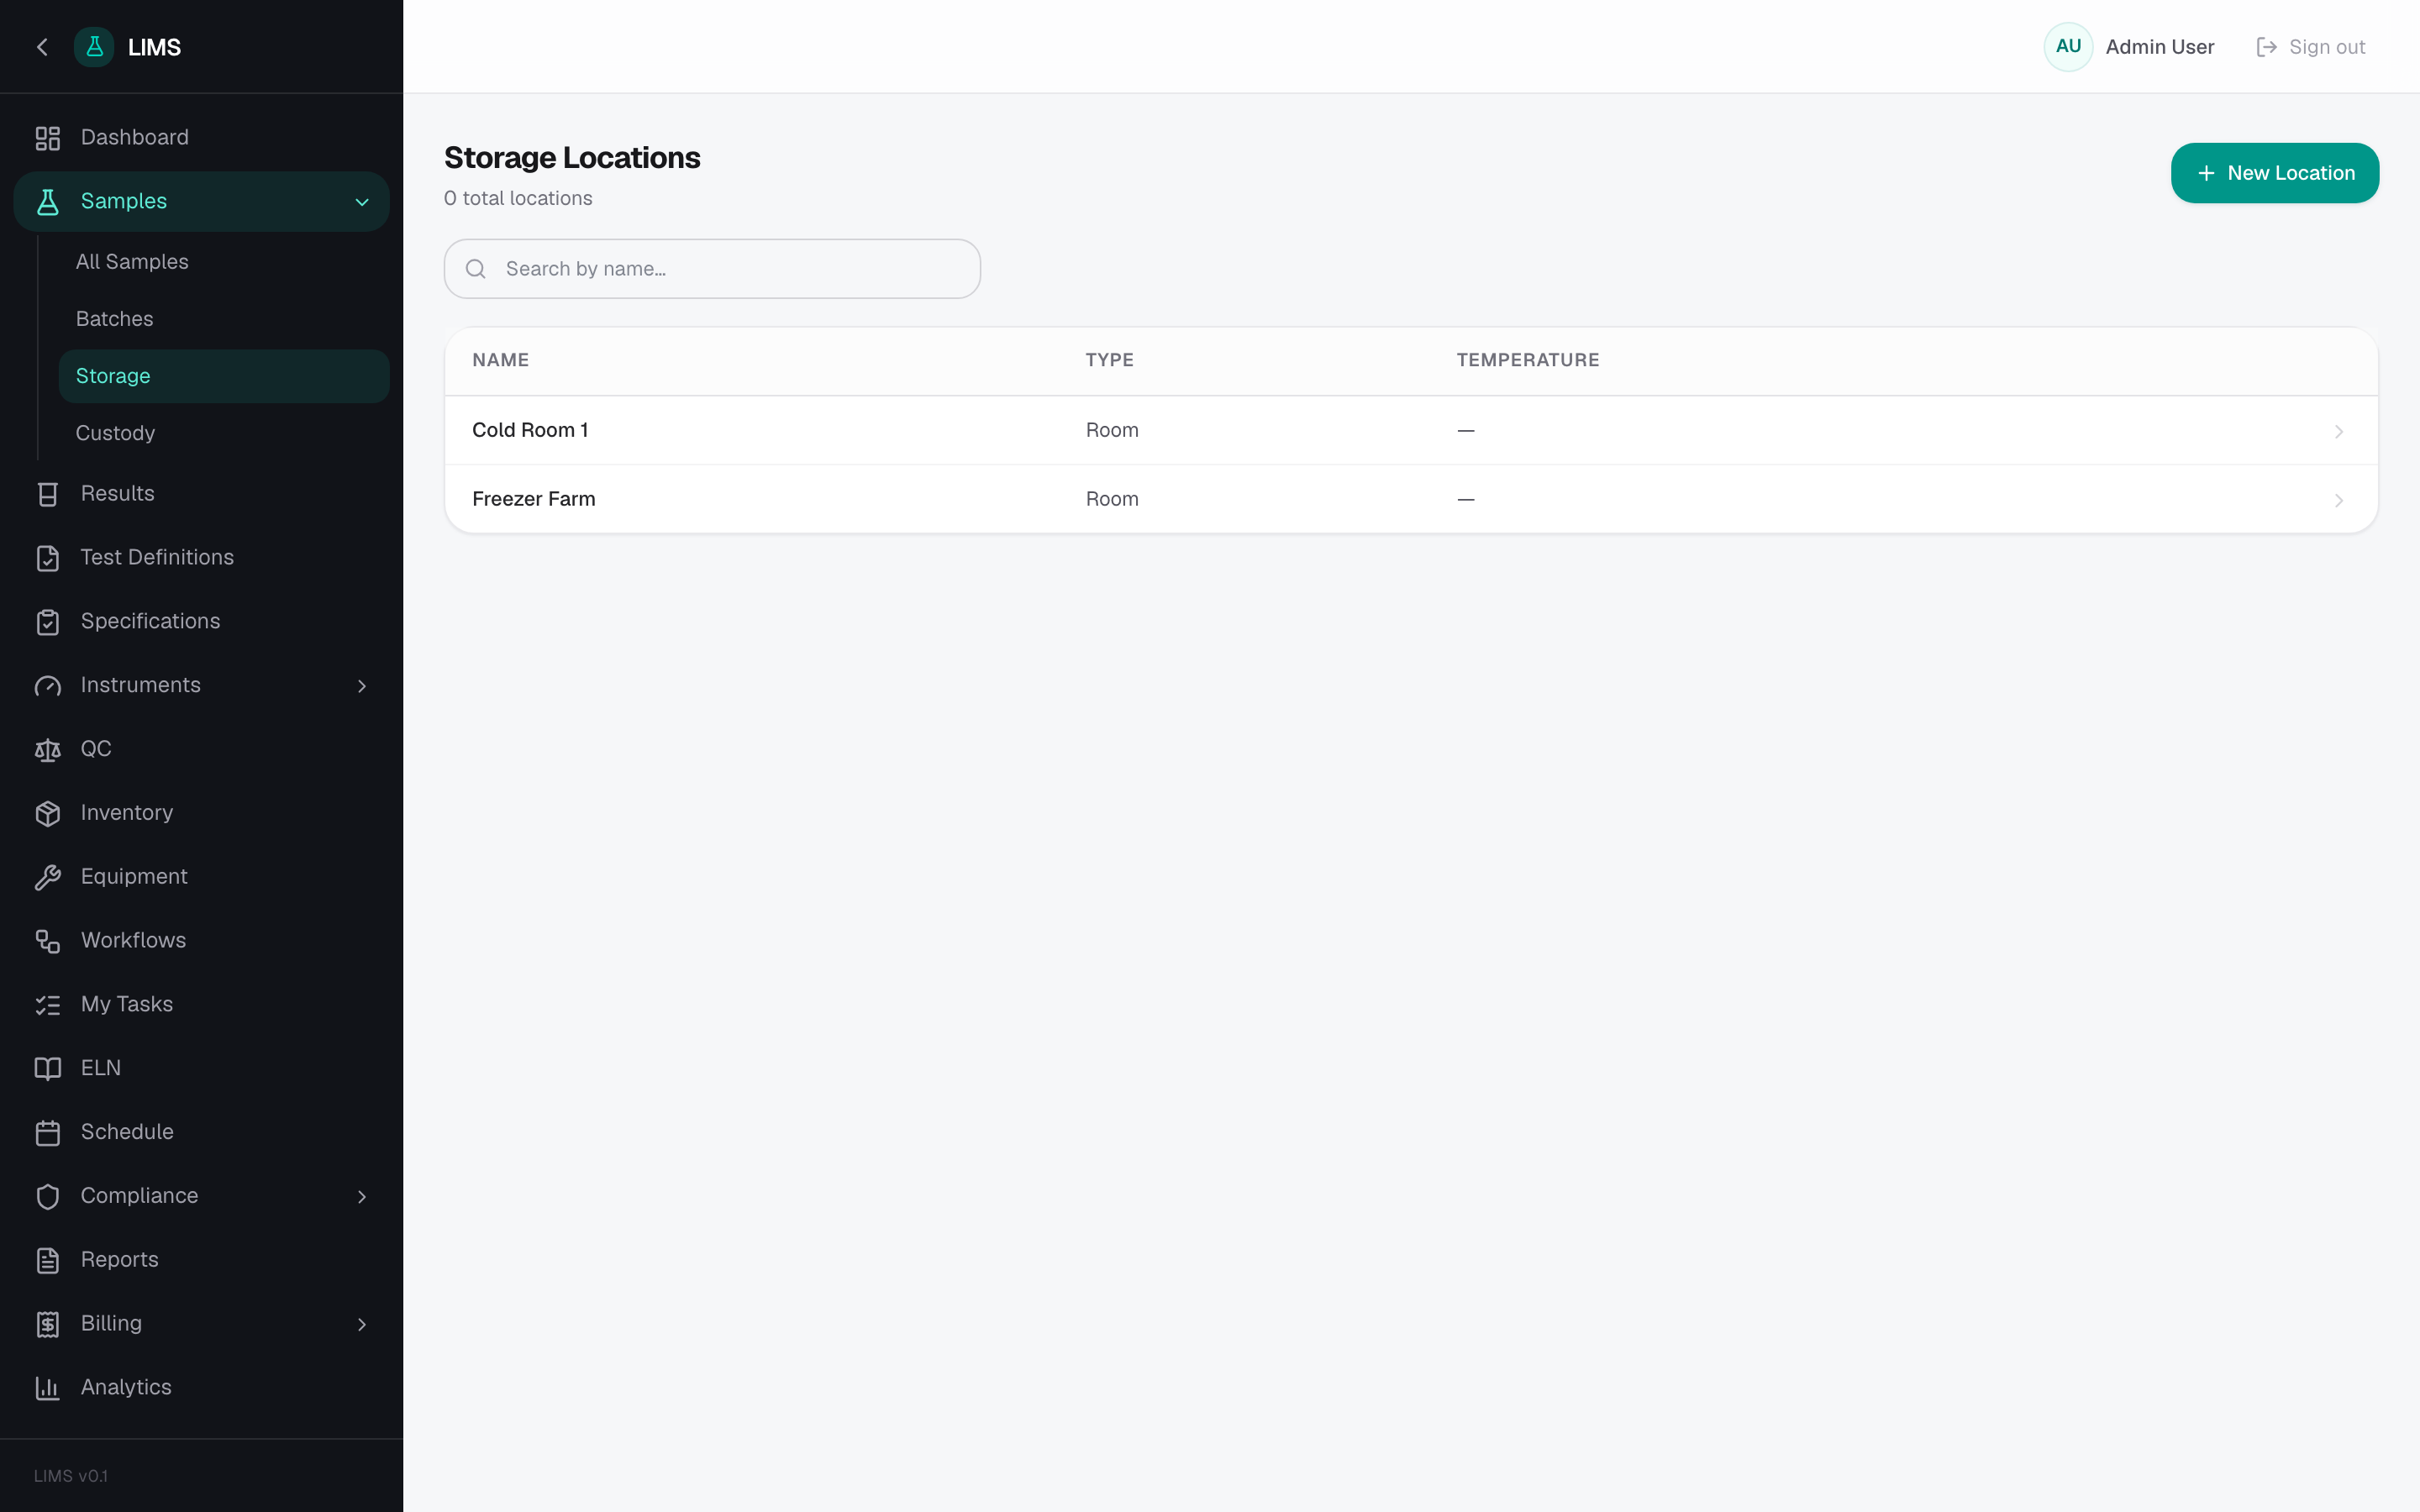This screenshot has height=1512, width=2420.
Task: Click the New Location button
Action: tap(2274, 173)
